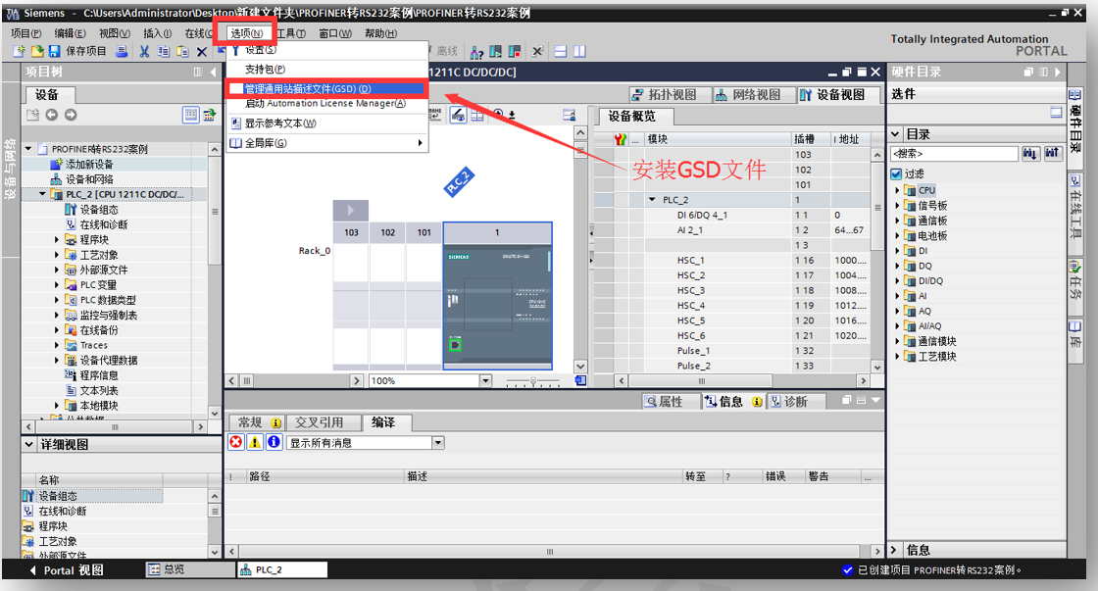Open 全局库(G) submenu
1098x591 pixels.
pyautogui.click(x=327, y=143)
